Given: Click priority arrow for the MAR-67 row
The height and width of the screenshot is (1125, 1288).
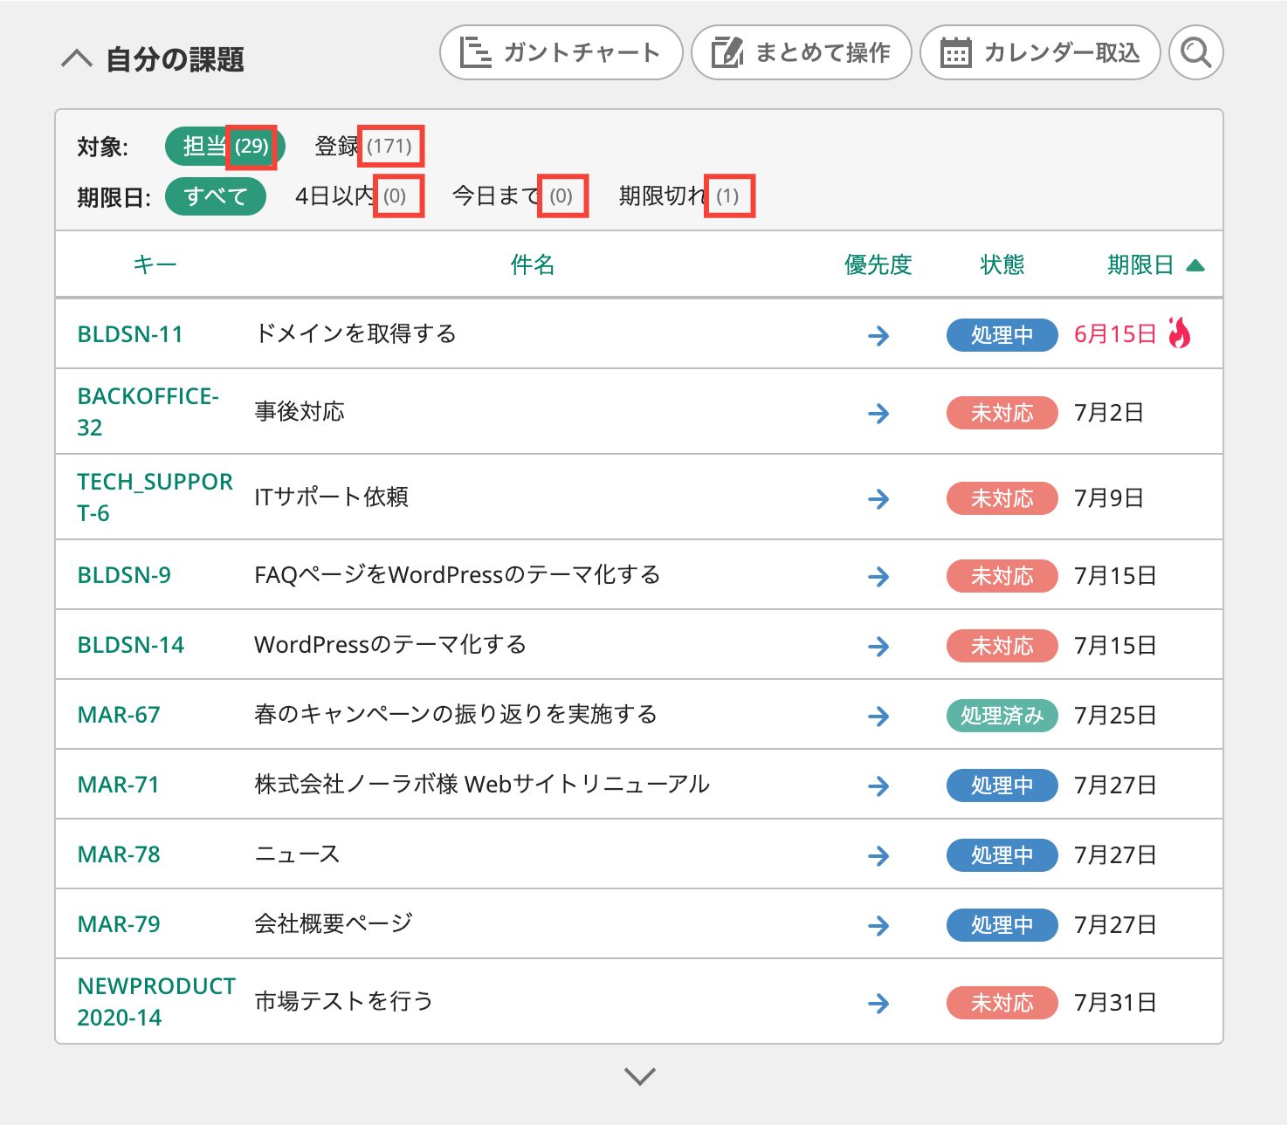Looking at the screenshot, I should 878,716.
